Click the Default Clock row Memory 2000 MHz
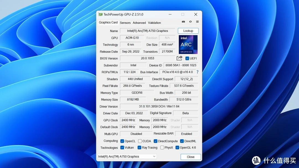The image size is (299, 168). pyautogui.click(x=160, y=127)
